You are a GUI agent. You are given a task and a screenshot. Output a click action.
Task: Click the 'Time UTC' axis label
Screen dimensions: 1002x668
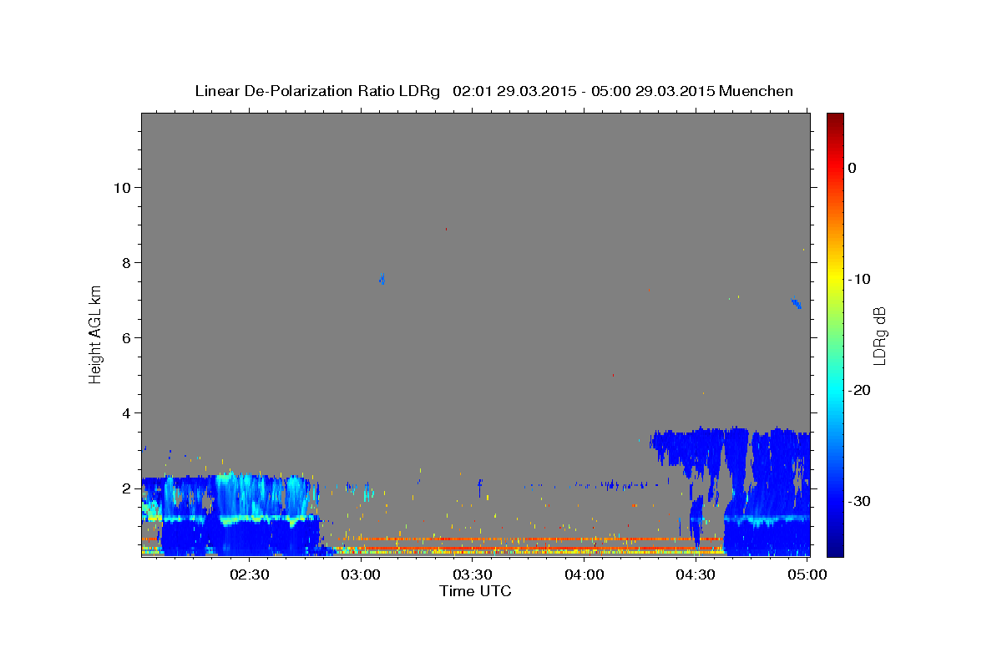pyautogui.click(x=475, y=591)
